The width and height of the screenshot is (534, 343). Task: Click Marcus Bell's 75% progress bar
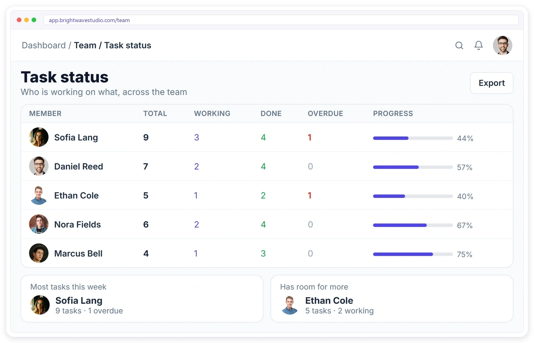point(413,254)
